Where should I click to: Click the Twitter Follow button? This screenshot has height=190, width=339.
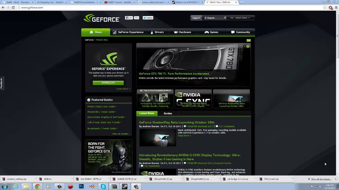pyautogui.click(x=148, y=18)
